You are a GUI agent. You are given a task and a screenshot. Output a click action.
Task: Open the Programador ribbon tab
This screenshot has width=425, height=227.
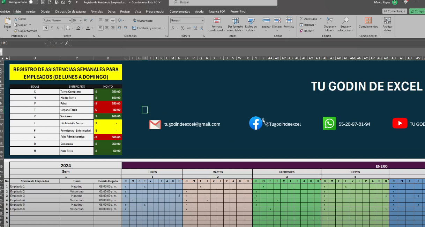(155, 12)
